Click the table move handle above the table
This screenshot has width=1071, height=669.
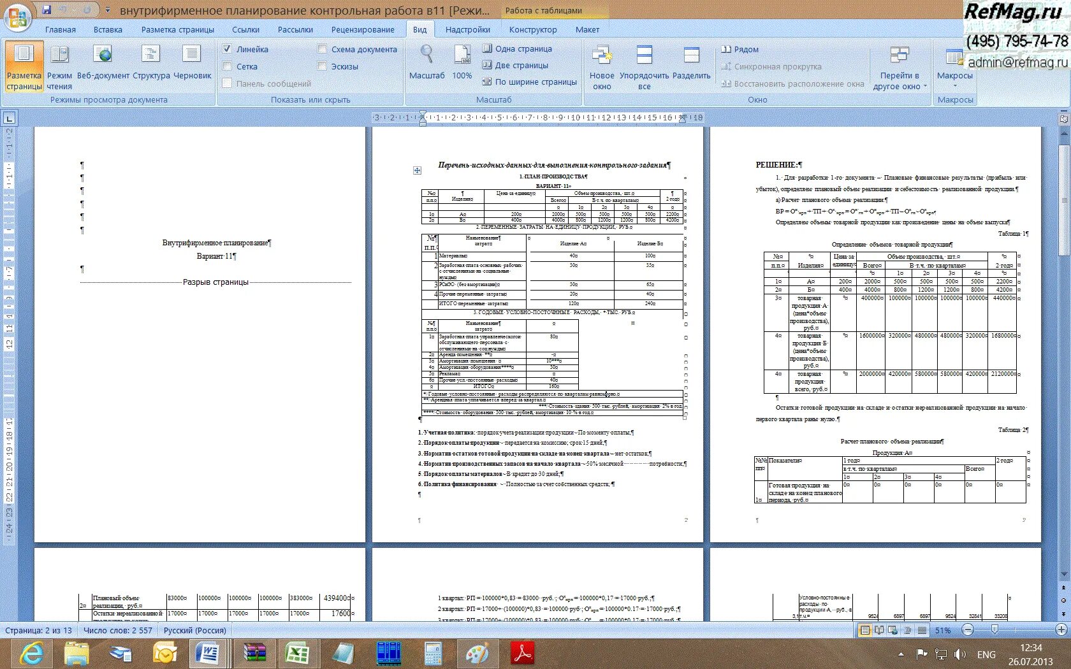click(417, 170)
